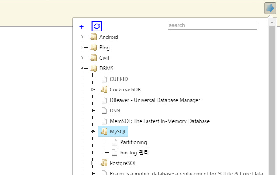Viewport: 280px width, 175px height.
Task: Open DBeaver - Universal Database Manager bookmark
Action: [155, 100]
